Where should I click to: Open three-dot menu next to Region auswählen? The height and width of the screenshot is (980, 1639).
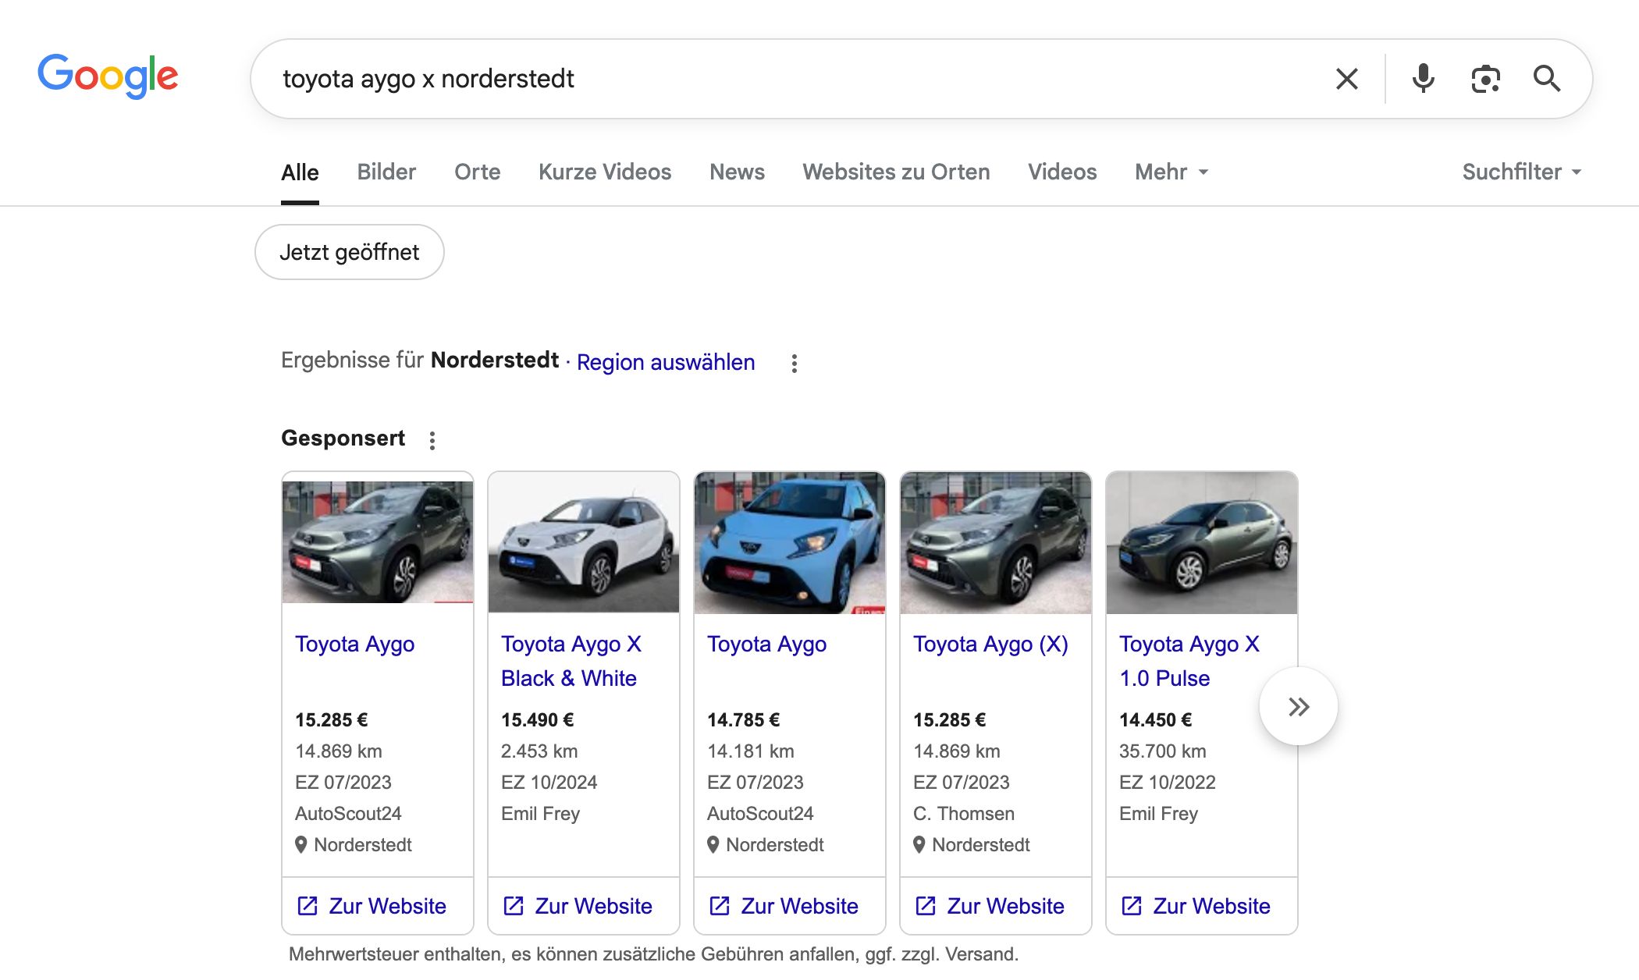coord(794,363)
